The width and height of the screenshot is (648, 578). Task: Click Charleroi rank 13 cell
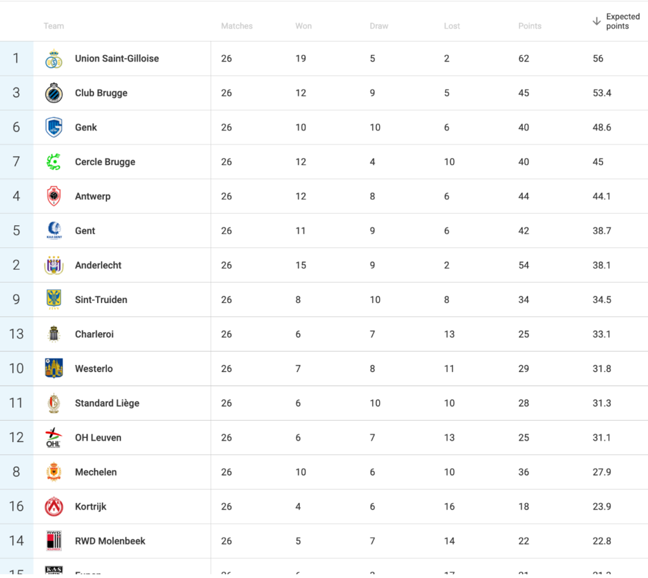[17, 334]
